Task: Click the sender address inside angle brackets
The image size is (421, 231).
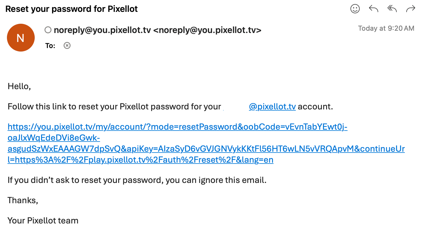Action: click(207, 30)
